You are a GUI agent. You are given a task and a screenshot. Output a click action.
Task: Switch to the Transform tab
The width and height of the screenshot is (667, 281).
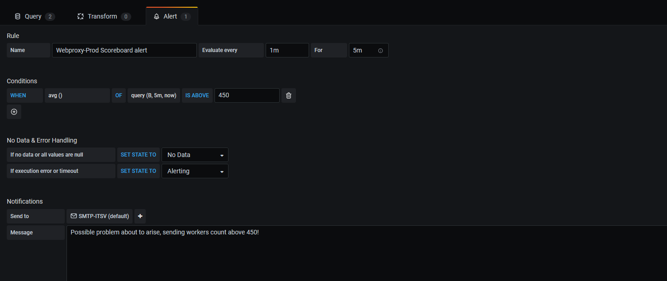click(x=102, y=16)
